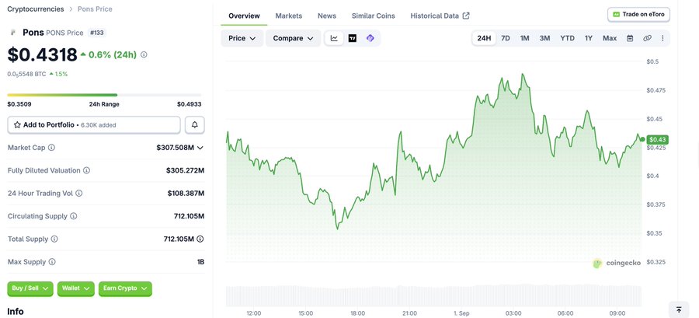The image size is (699, 318).
Task: Click the purple diamond chart icon
Action: point(370,38)
